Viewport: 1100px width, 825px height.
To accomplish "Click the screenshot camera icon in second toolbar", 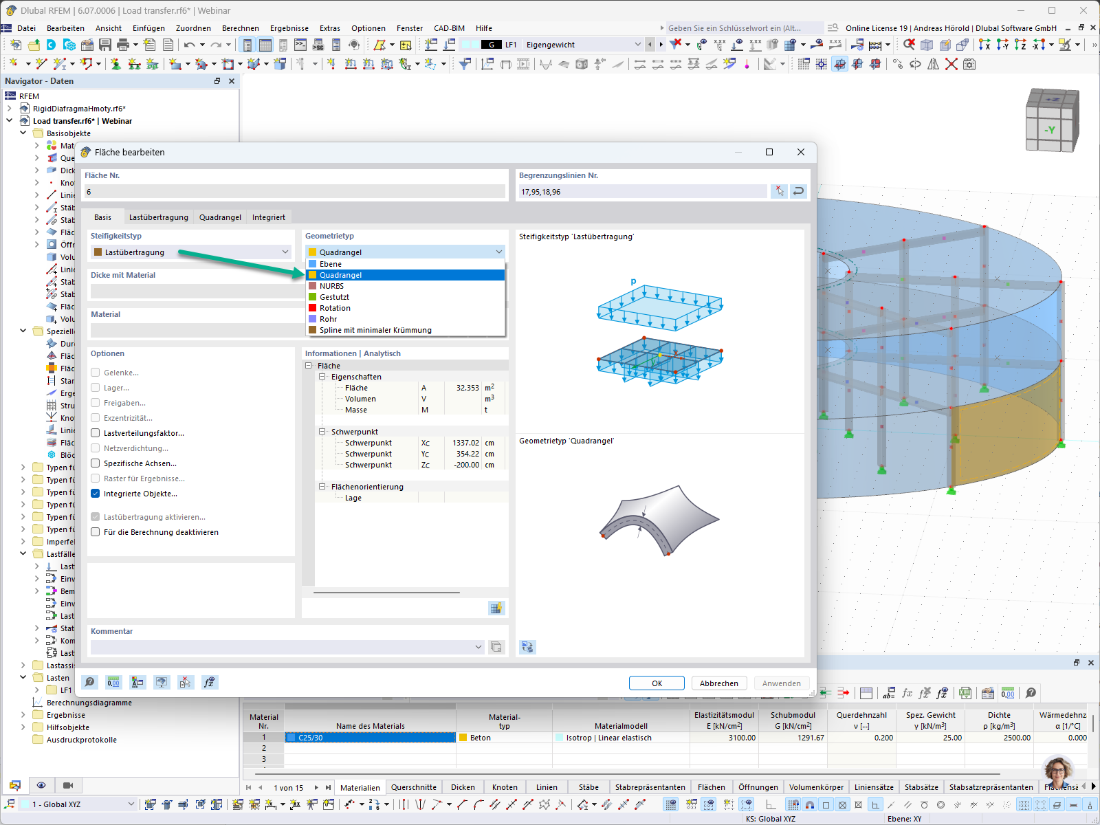I will 969,64.
